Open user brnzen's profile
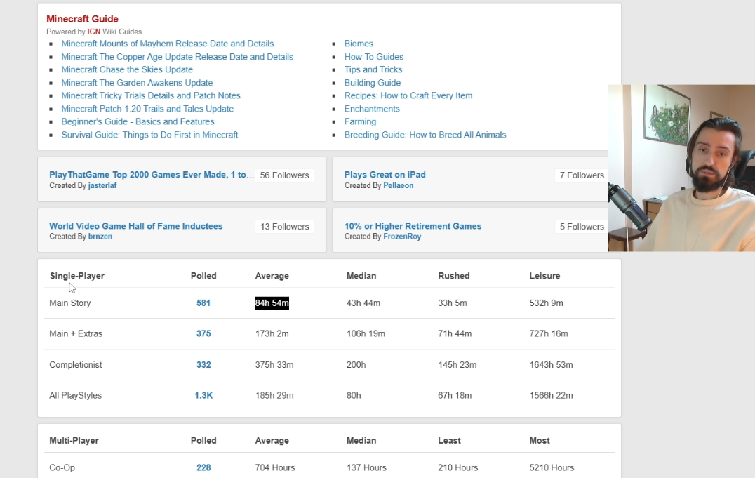 (x=100, y=237)
